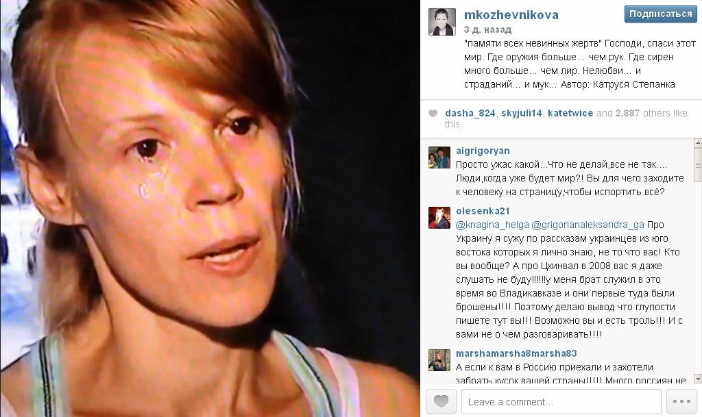Open marshamarsha8marsha83's avatar picture
The height and width of the screenshot is (417, 702).
click(x=439, y=360)
